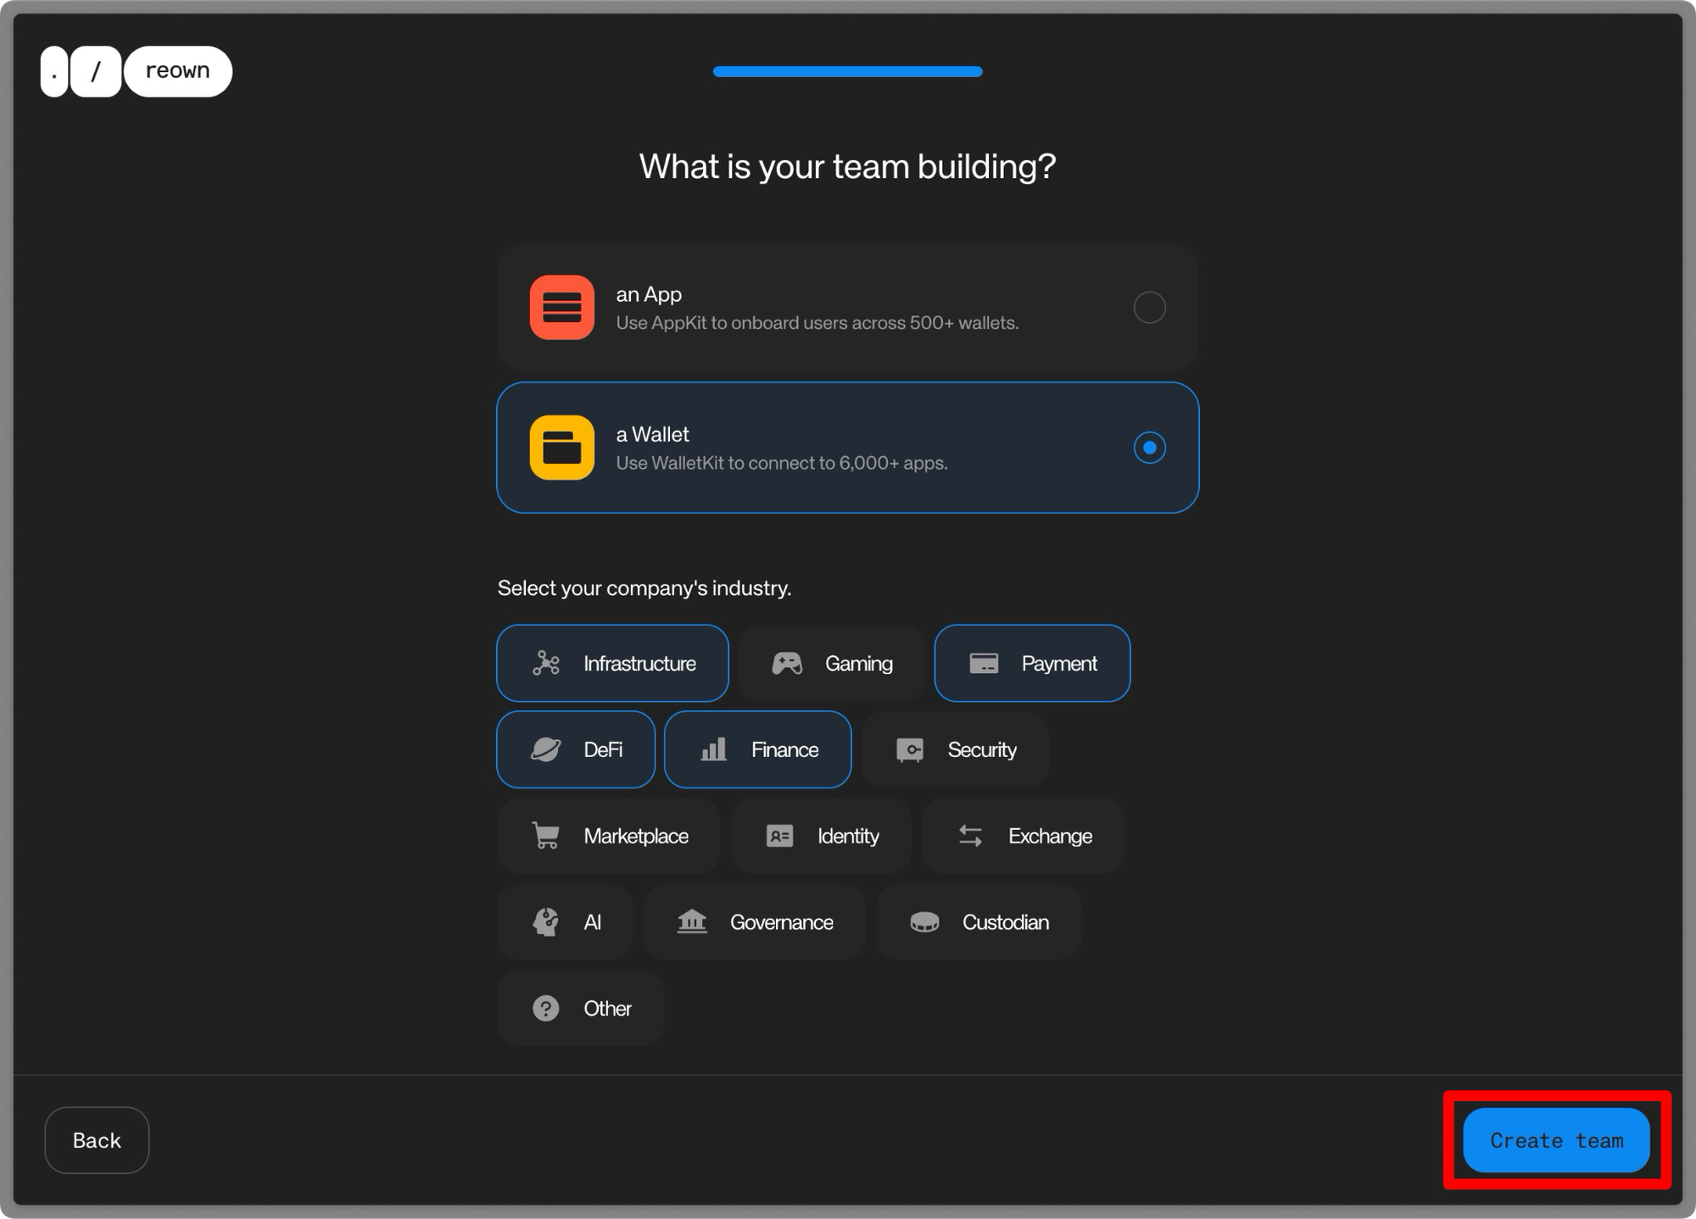The width and height of the screenshot is (1696, 1219).
Task: Click 'Use AppKit to onboard users' description
Action: pyautogui.click(x=817, y=323)
